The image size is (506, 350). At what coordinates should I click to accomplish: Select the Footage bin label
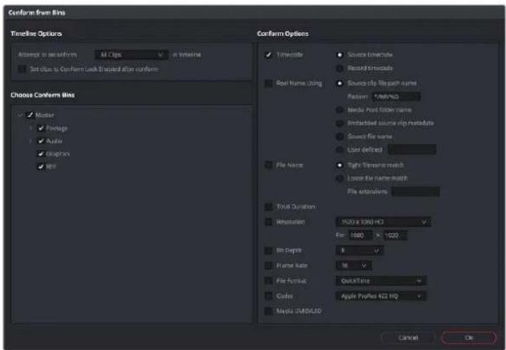tap(57, 128)
